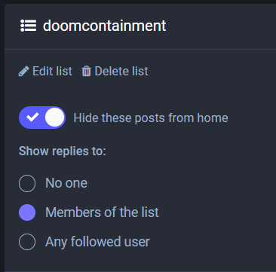Image resolution: width=276 pixels, height=272 pixels.
Task: Click the Members of the list label
Action: [102, 212]
